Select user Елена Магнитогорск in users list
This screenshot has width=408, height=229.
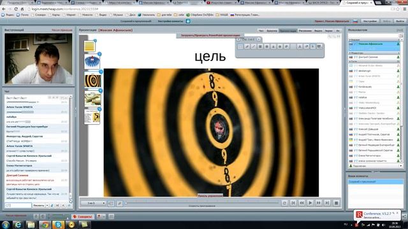tap(374, 155)
